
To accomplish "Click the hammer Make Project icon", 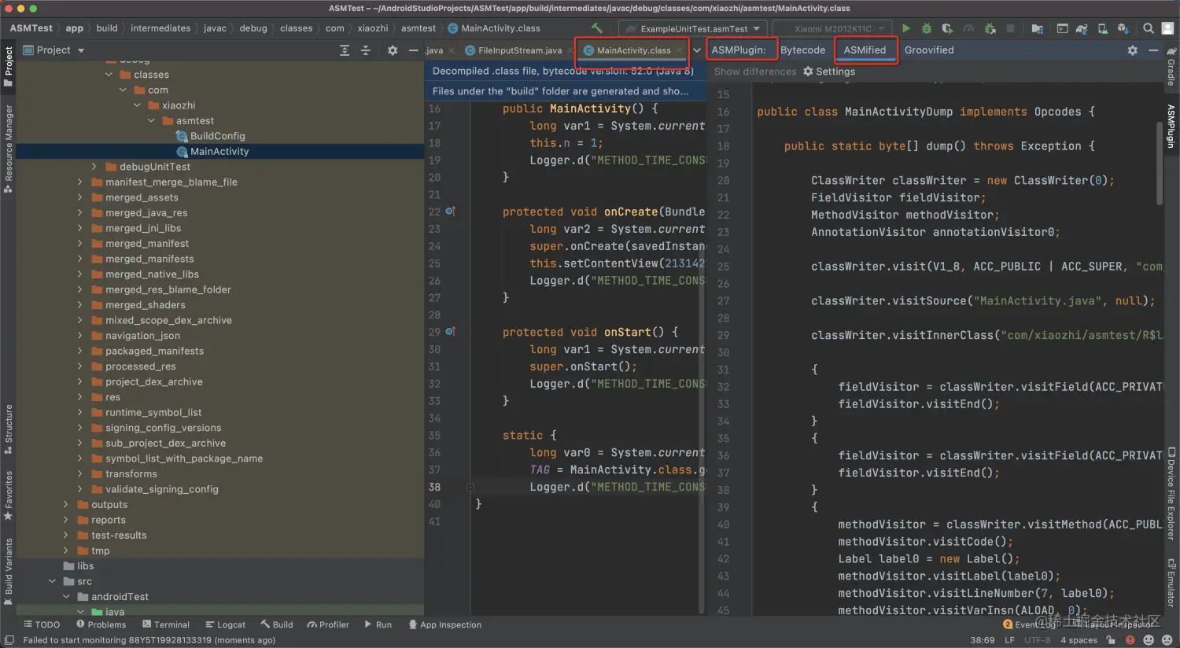I will tap(597, 28).
